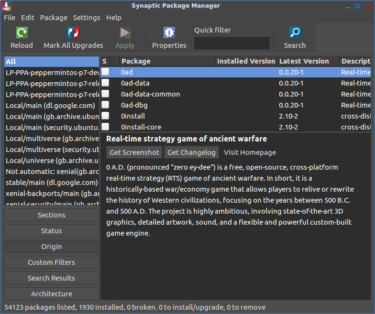Select Local/main (gb.archive.ubuntu) origin
The height and width of the screenshot is (314, 375).
(52, 117)
